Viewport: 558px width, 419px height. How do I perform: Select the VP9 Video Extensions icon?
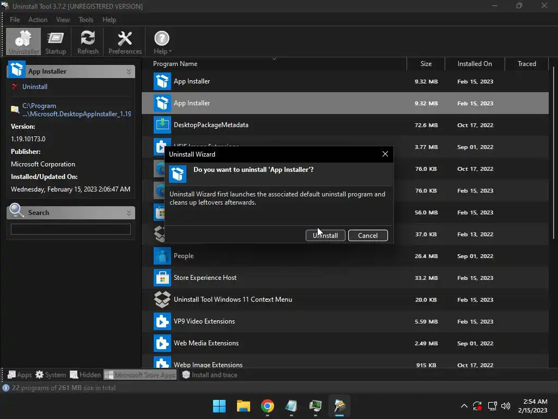tap(162, 321)
